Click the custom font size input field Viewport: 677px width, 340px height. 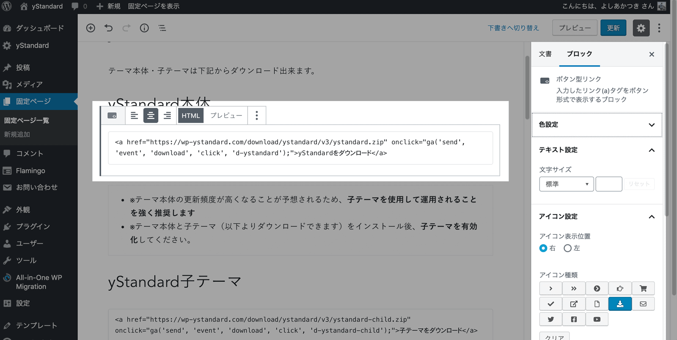point(609,184)
